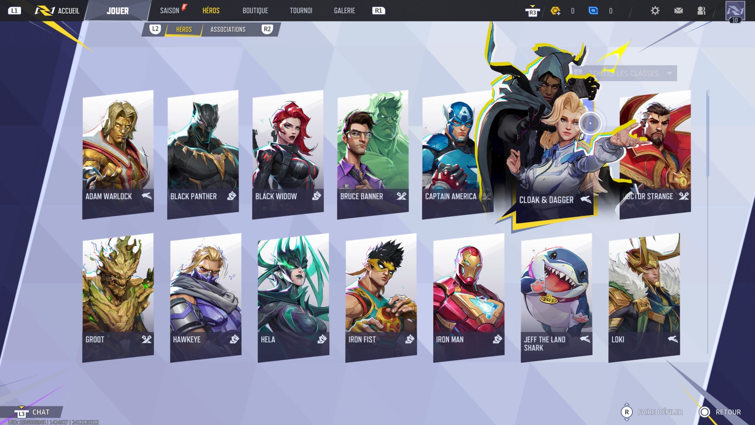
Task: Click the hero list scrollbar
Action: point(708,134)
